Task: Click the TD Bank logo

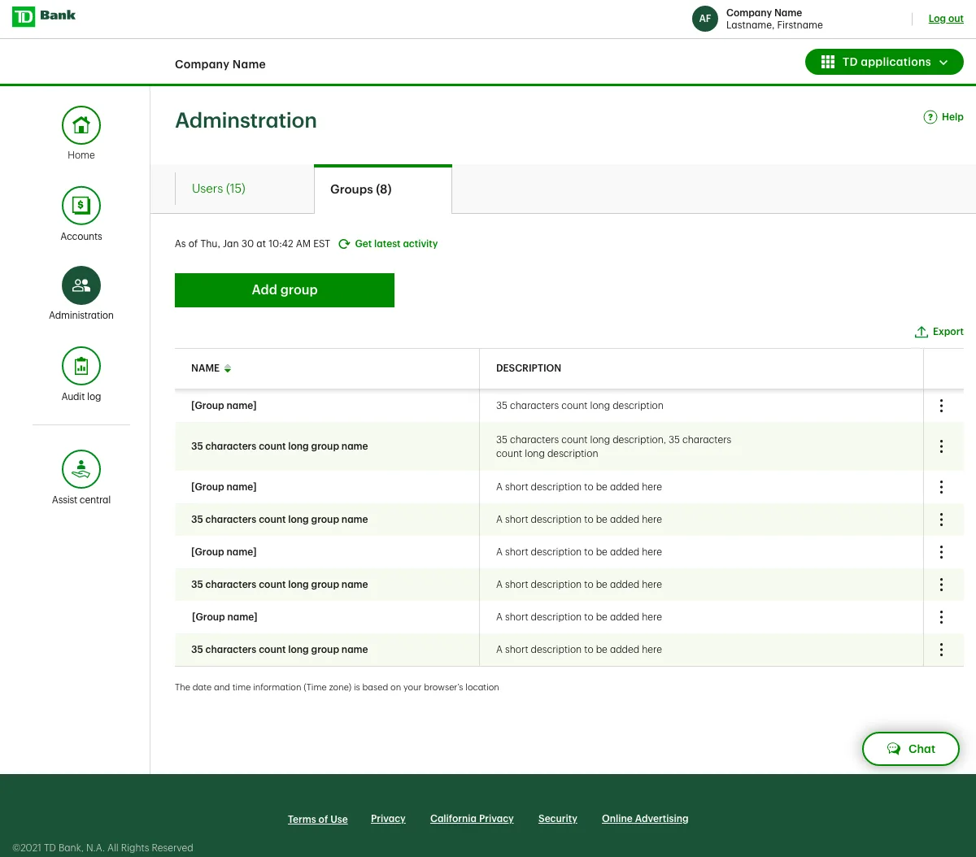Action: point(44,16)
